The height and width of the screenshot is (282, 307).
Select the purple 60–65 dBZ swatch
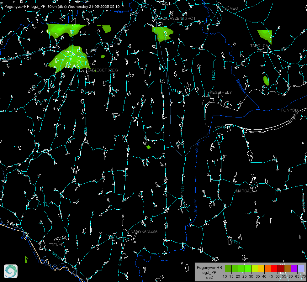tap(294, 268)
